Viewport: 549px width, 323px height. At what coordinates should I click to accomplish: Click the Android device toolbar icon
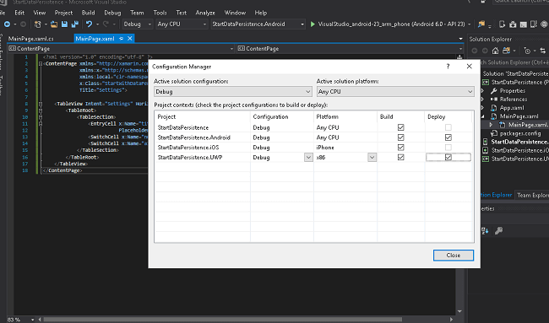coord(502,24)
